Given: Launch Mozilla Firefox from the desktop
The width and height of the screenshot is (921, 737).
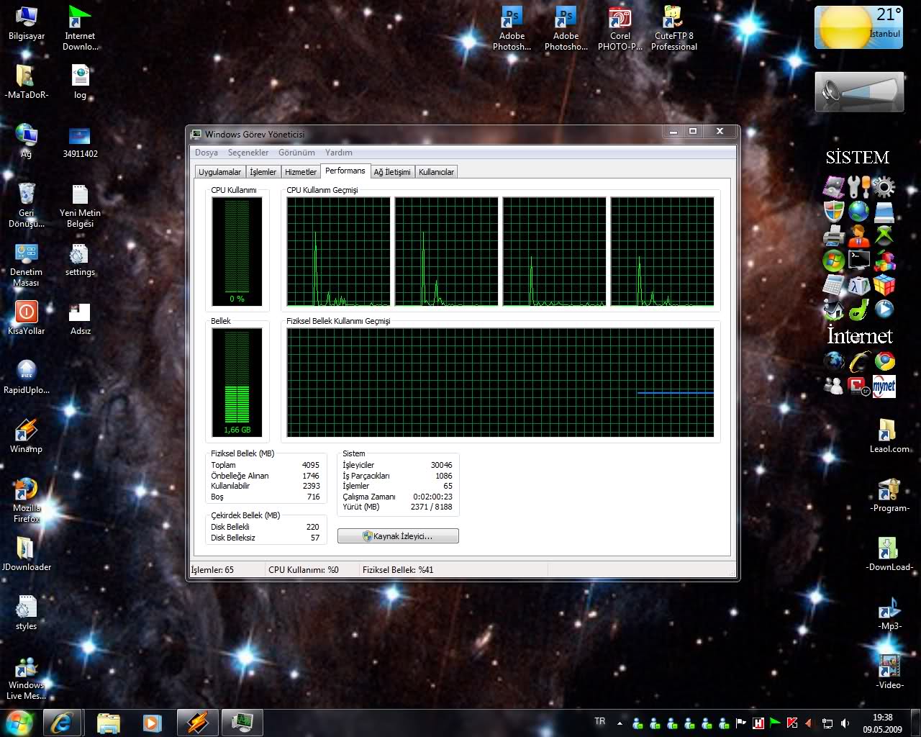Looking at the screenshot, I should (26, 499).
